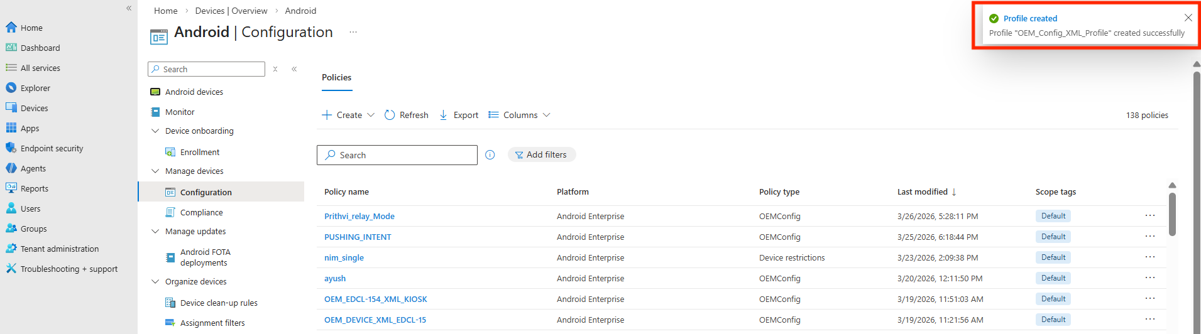Click the Add filters button

(541, 155)
